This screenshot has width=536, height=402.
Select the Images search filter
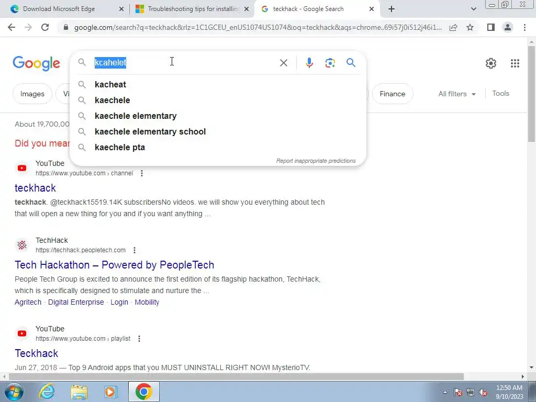32,94
